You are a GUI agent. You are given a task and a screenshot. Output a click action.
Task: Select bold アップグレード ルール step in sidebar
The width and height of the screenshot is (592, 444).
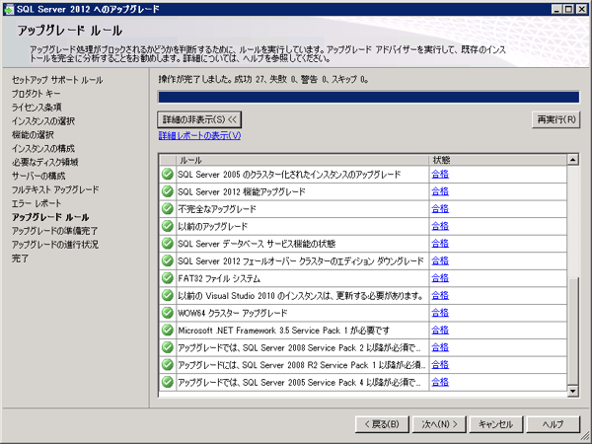(50, 217)
